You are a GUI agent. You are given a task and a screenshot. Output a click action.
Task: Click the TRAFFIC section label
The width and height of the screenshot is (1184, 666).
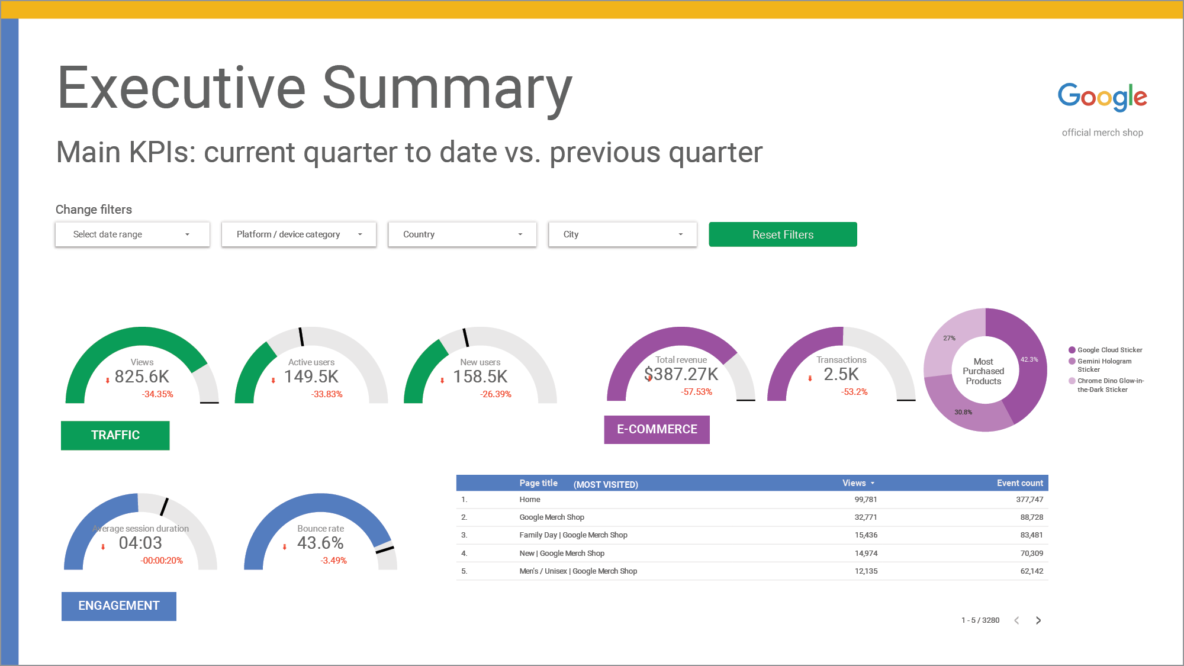coord(115,435)
